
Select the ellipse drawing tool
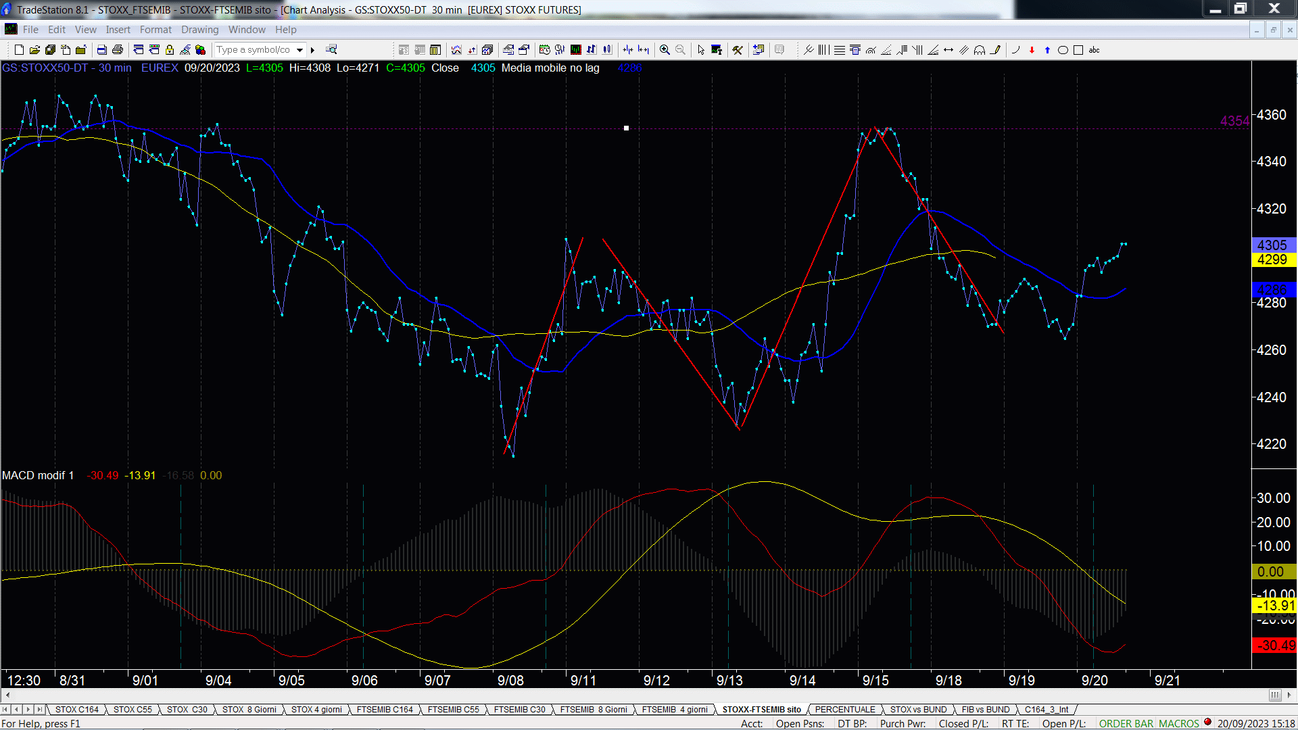pyautogui.click(x=1063, y=50)
